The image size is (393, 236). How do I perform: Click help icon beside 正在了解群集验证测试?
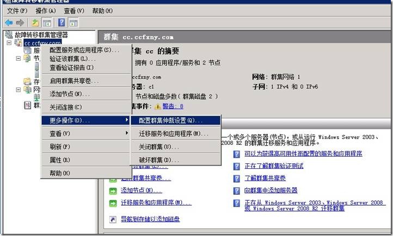click(237, 167)
